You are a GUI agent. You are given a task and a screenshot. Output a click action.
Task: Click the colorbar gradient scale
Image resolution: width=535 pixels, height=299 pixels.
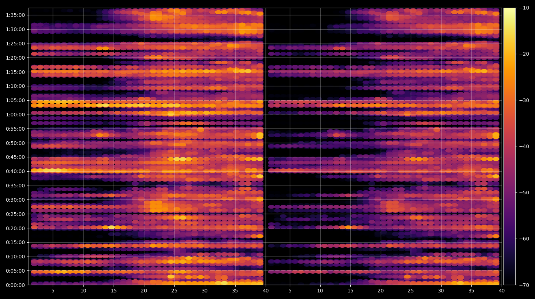click(509, 146)
